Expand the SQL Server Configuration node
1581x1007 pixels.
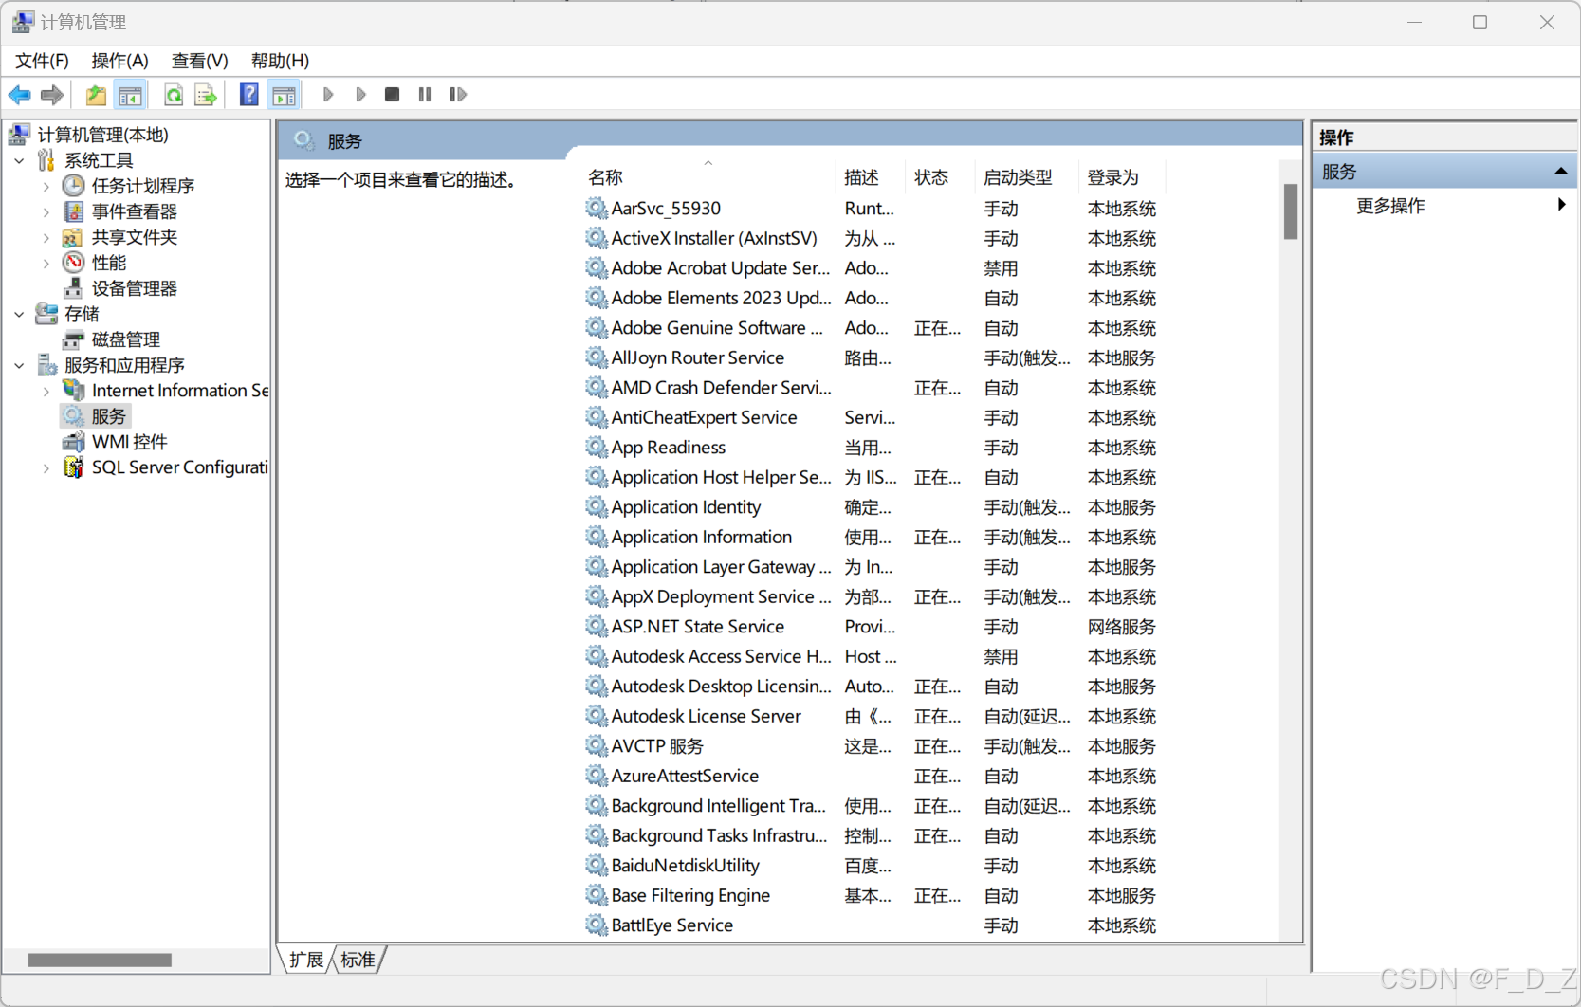pyautogui.click(x=46, y=468)
